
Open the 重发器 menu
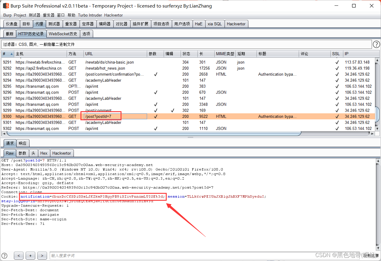point(49,15)
